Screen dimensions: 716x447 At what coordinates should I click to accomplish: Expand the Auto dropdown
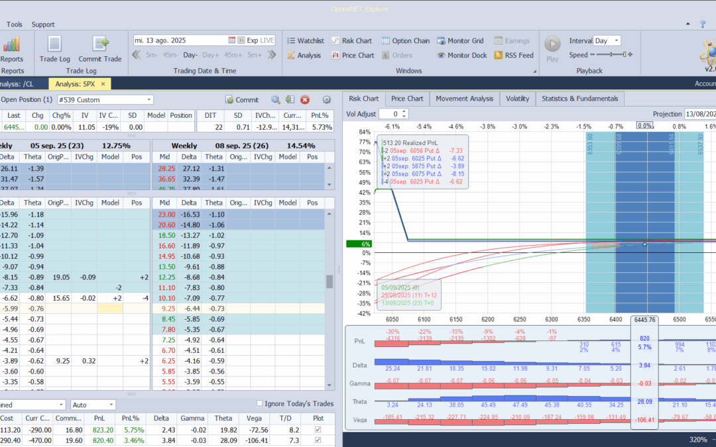(x=110, y=405)
